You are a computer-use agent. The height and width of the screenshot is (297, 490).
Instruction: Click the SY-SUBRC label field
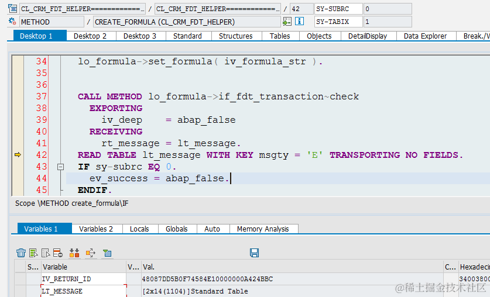[x=338, y=9]
